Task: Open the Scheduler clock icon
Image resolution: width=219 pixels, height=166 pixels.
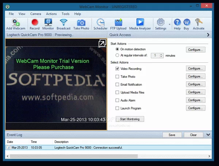Action: pos(100,23)
